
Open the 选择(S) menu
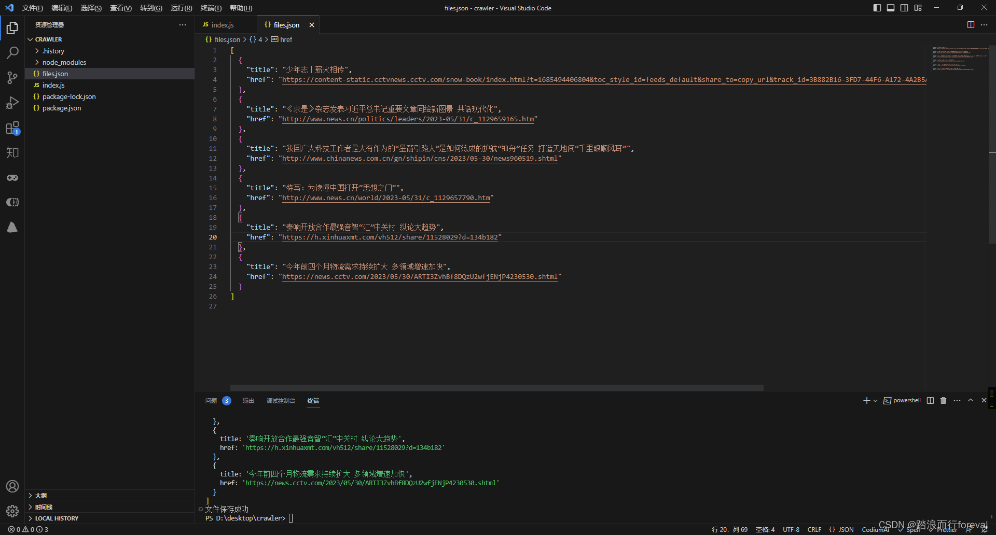91,8
